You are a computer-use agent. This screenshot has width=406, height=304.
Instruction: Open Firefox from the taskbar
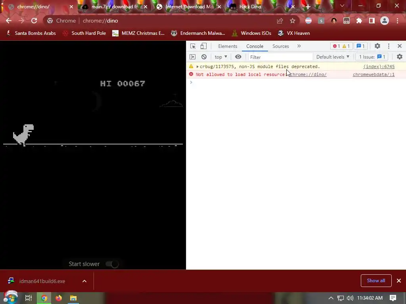pyautogui.click(x=59, y=298)
